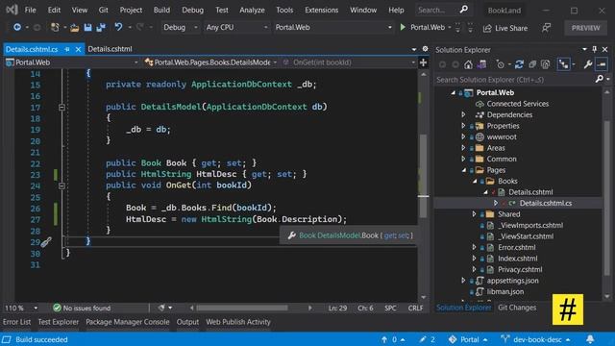The width and height of the screenshot is (615, 346).
Task: Click the split editor plus icon
Action: pyautogui.click(x=423, y=62)
